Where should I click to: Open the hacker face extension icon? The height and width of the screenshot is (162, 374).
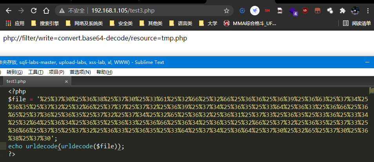[280, 11]
